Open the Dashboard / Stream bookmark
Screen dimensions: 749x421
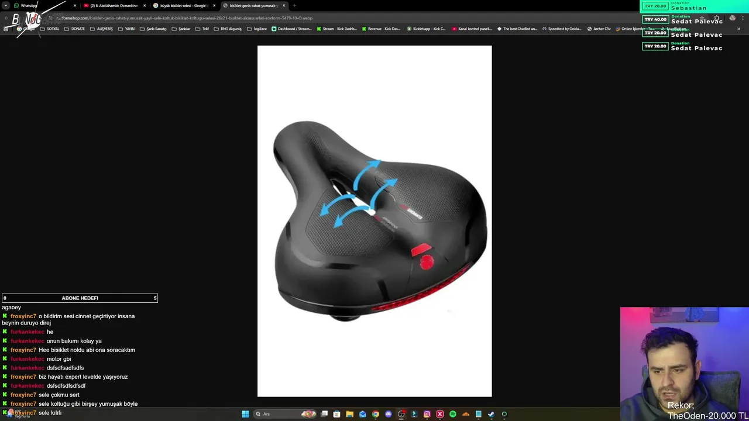pos(291,29)
